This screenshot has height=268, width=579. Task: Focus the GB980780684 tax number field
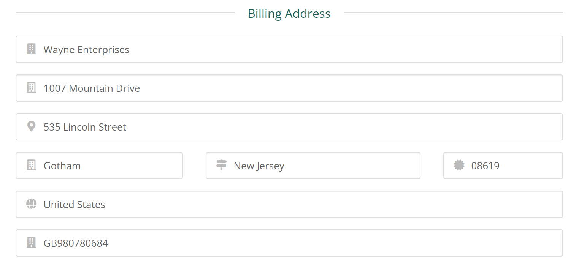[289, 243]
